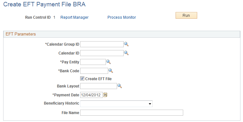Open the Payment Date calendar picker
The image size is (243, 122).
tap(105, 95)
